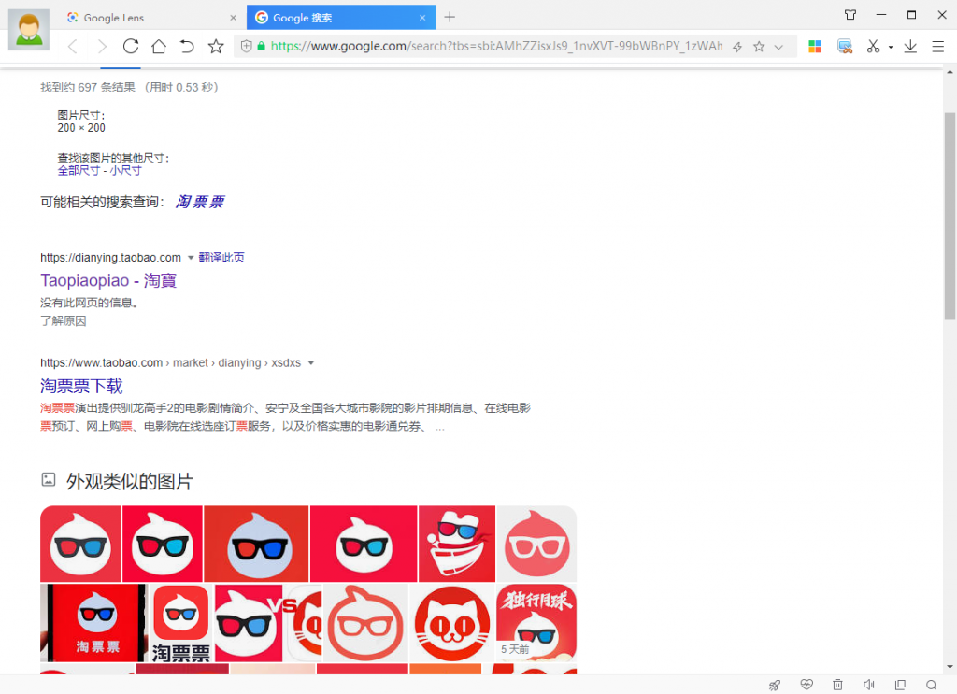Open 小尺寸 link
This screenshot has width=957, height=694.
click(x=126, y=171)
